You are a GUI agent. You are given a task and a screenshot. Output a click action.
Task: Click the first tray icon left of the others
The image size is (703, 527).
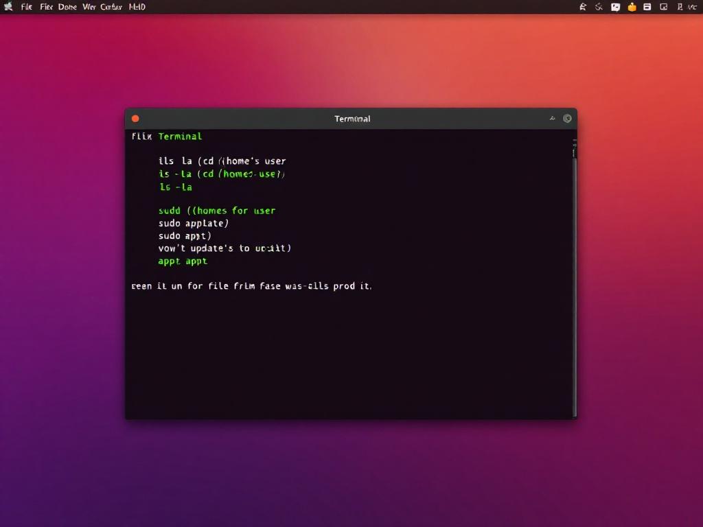point(583,7)
